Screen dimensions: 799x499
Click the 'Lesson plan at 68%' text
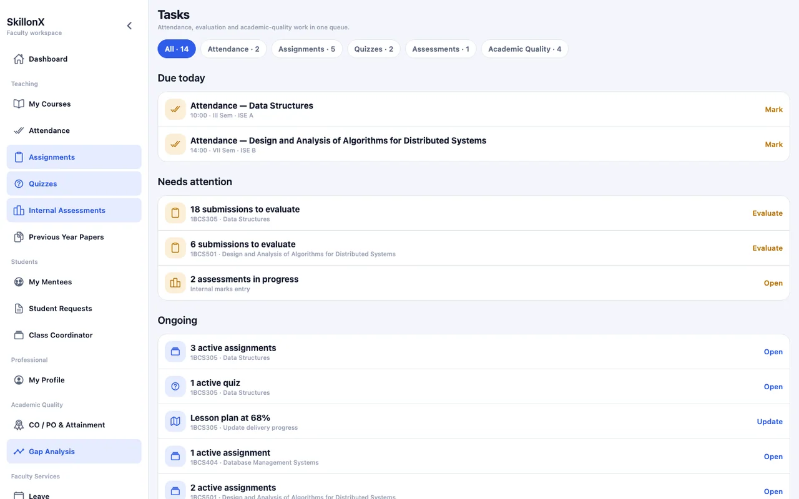[230, 418]
